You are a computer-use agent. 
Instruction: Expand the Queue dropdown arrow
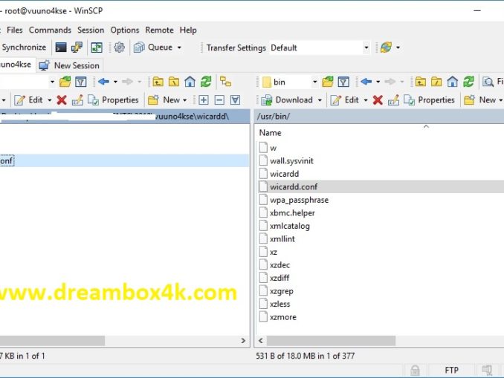click(179, 48)
